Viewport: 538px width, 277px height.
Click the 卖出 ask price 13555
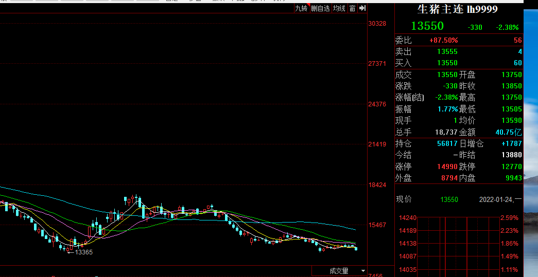point(447,52)
